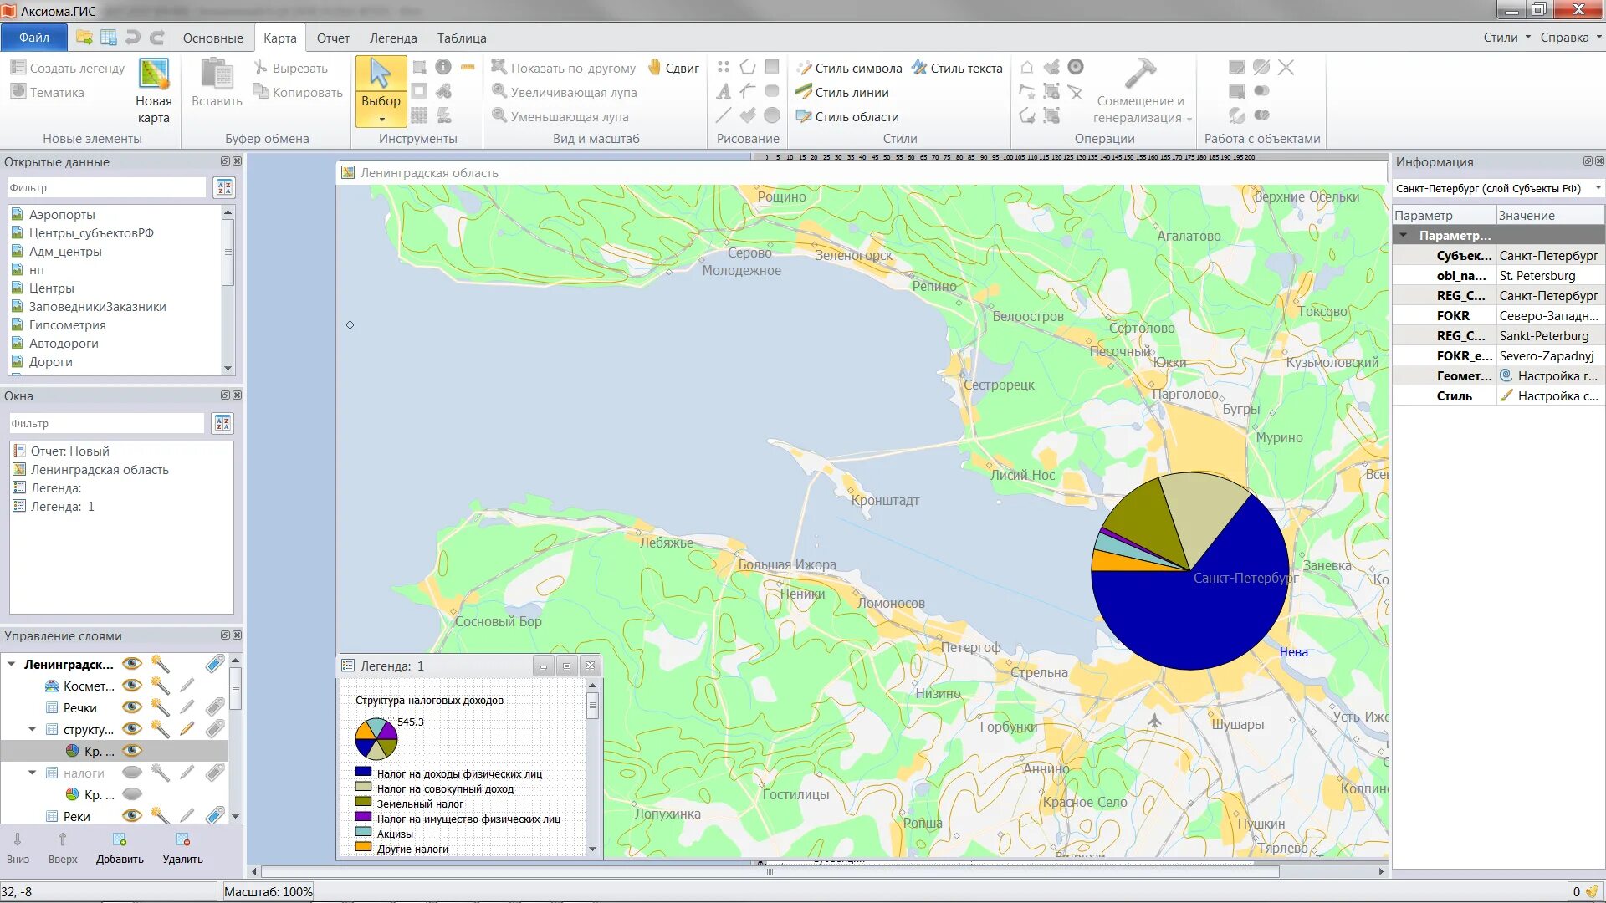Toggle visibility of Космет... layer
The image size is (1606, 903).
pos(132,686)
